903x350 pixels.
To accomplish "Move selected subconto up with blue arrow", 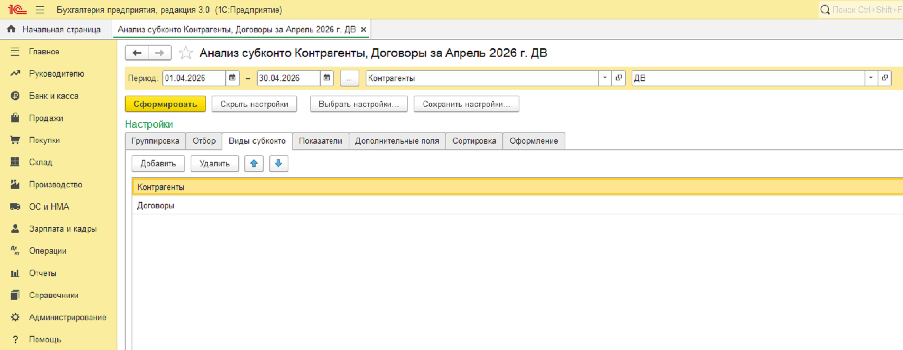I will 254,163.
